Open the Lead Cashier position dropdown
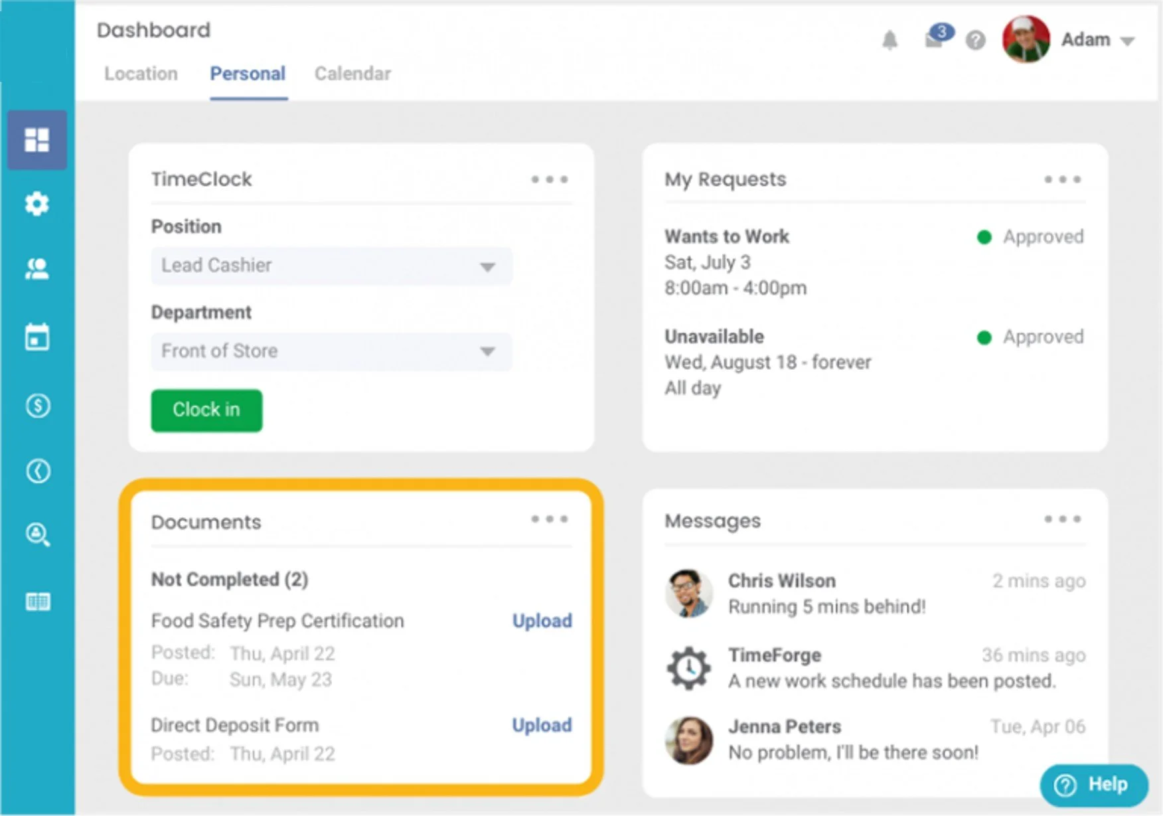The width and height of the screenshot is (1163, 816). click(331, 266)
